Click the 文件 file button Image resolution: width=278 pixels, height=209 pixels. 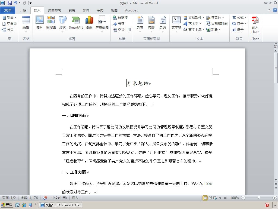(x=8, y=10)
